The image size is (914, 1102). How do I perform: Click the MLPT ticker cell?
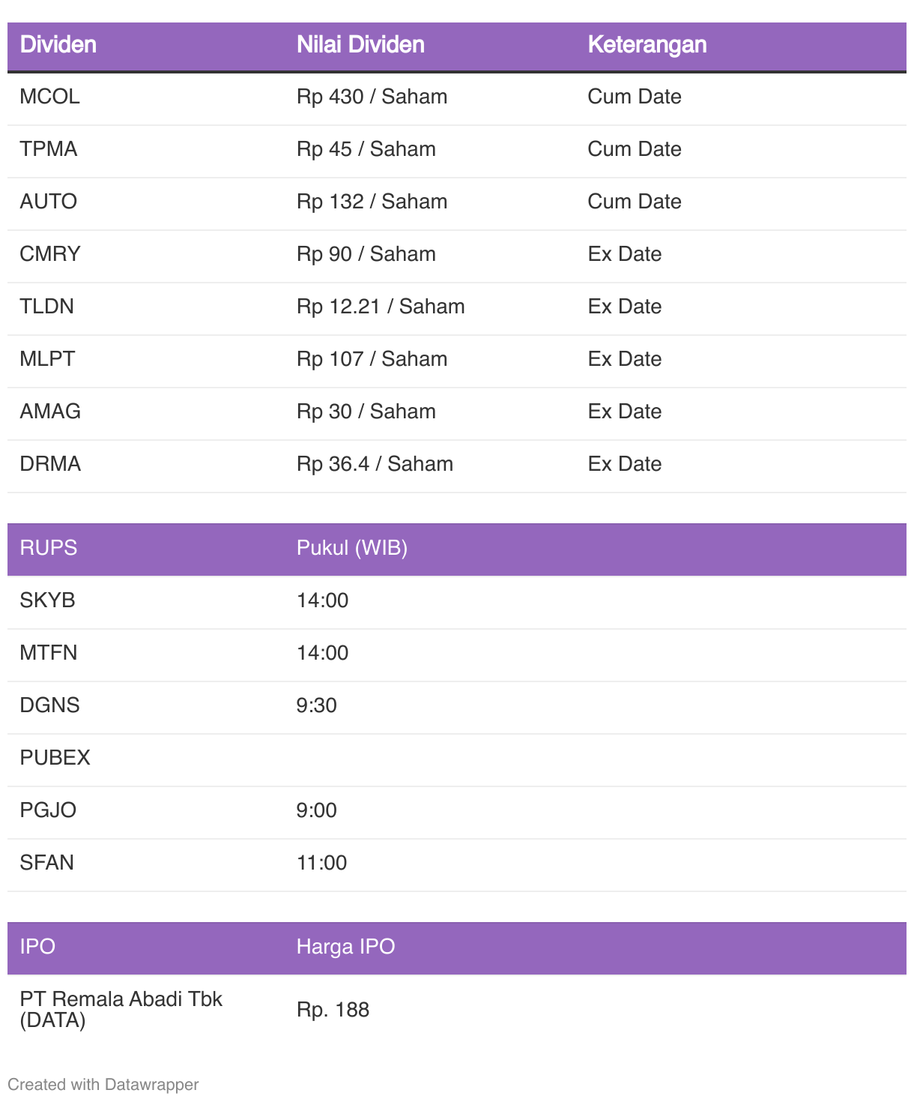click(x=47, y=359)
